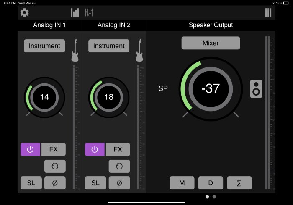This screenshot has width=293, height=205.
Task: Dim speaker output with D button
Action: click(211, 183)
